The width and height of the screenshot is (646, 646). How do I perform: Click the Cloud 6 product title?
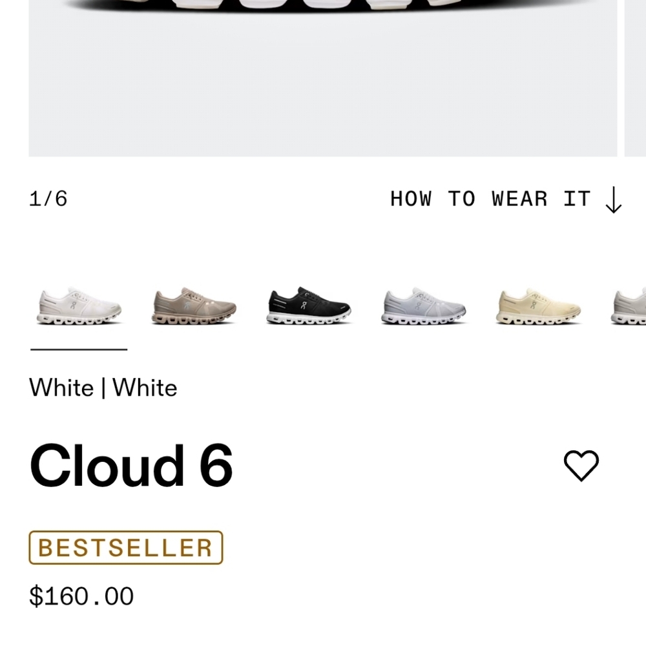tap(130, 464)
